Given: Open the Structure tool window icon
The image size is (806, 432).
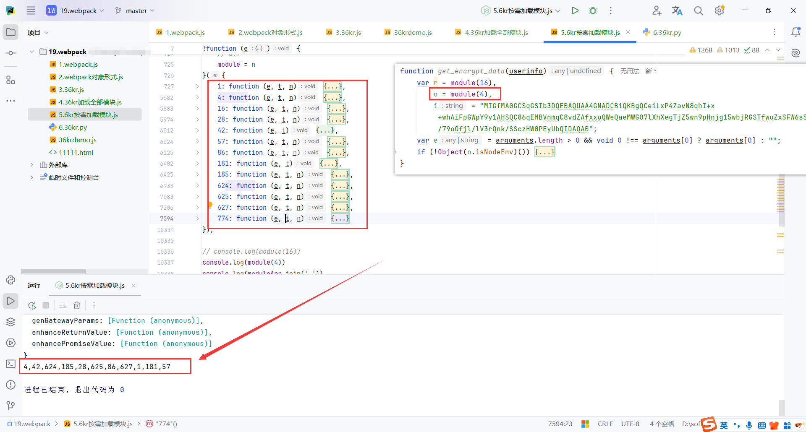Looking at the screenshot, I should pos(10,80).
